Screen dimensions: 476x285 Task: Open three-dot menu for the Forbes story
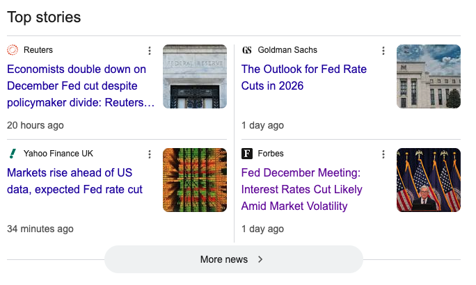(383, 154)
